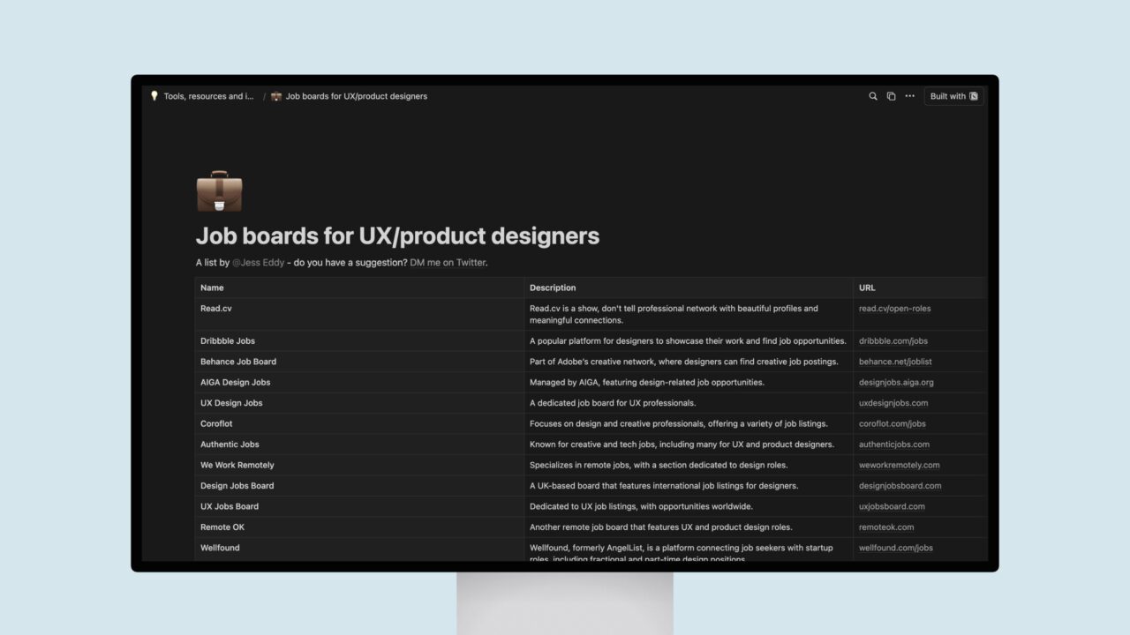Click the Built with Notion button
This screenshot has height=635, width=1130.
954,96
